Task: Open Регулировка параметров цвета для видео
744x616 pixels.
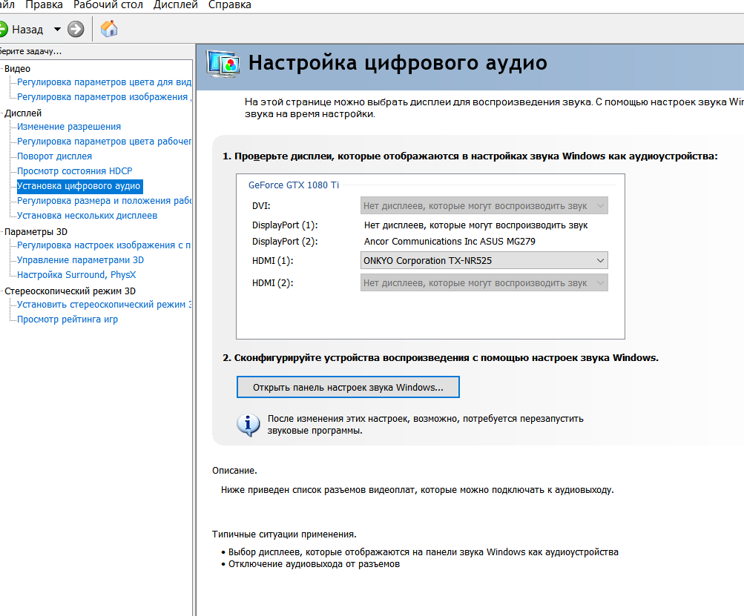Action: (x=104, y=82)
